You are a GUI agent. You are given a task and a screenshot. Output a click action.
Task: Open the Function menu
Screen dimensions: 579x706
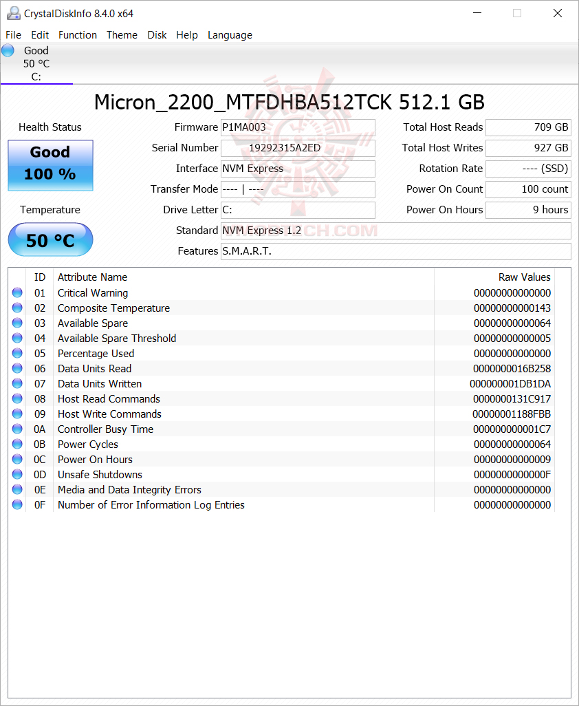tap(78, 34)
